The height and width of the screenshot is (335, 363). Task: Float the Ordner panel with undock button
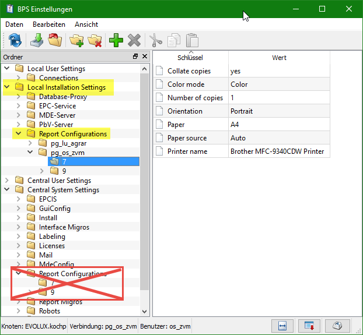(x=135, y=57)
